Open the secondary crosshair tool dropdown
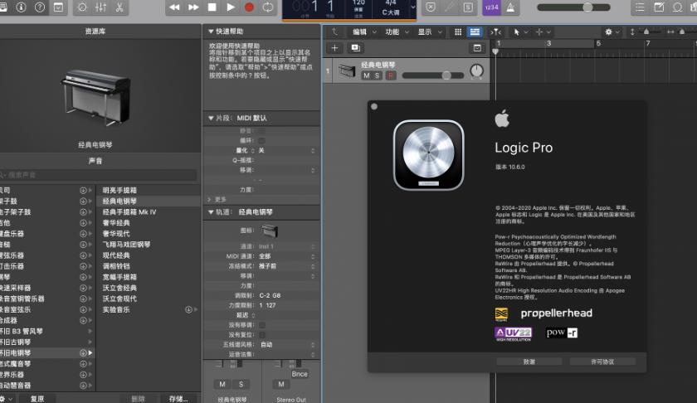This screenshot has height=403, width=697. pyautogui.click(x=543, y=32)
